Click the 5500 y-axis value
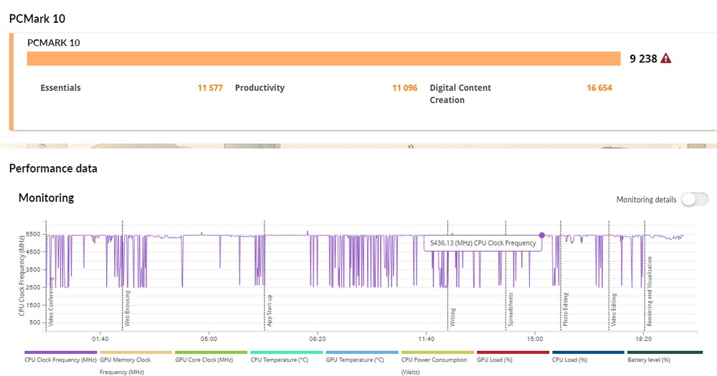The image size is (717, 376). [33, 234]
